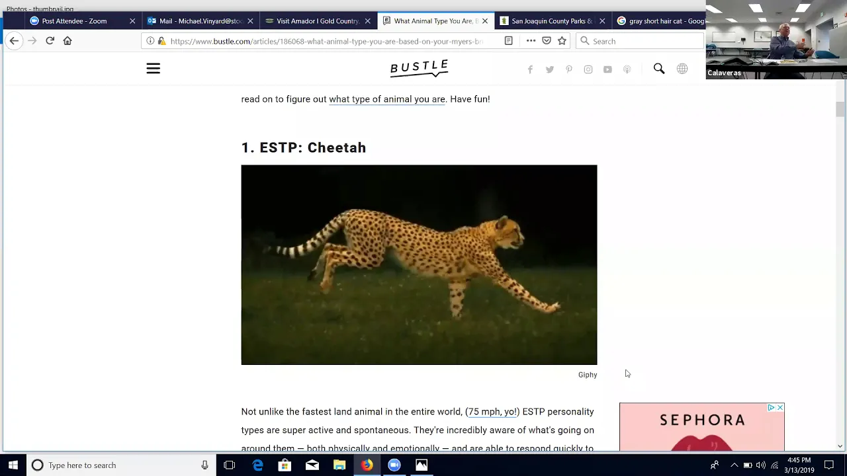Click the bustle.com URL field
Viewport: 847px width, 476px height.
click(326, 41)
